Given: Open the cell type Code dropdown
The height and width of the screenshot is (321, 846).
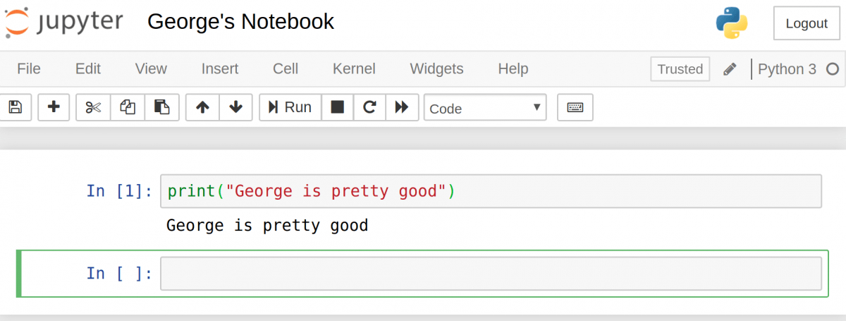Looking at the screenshot, I should (x=485, y=108).
